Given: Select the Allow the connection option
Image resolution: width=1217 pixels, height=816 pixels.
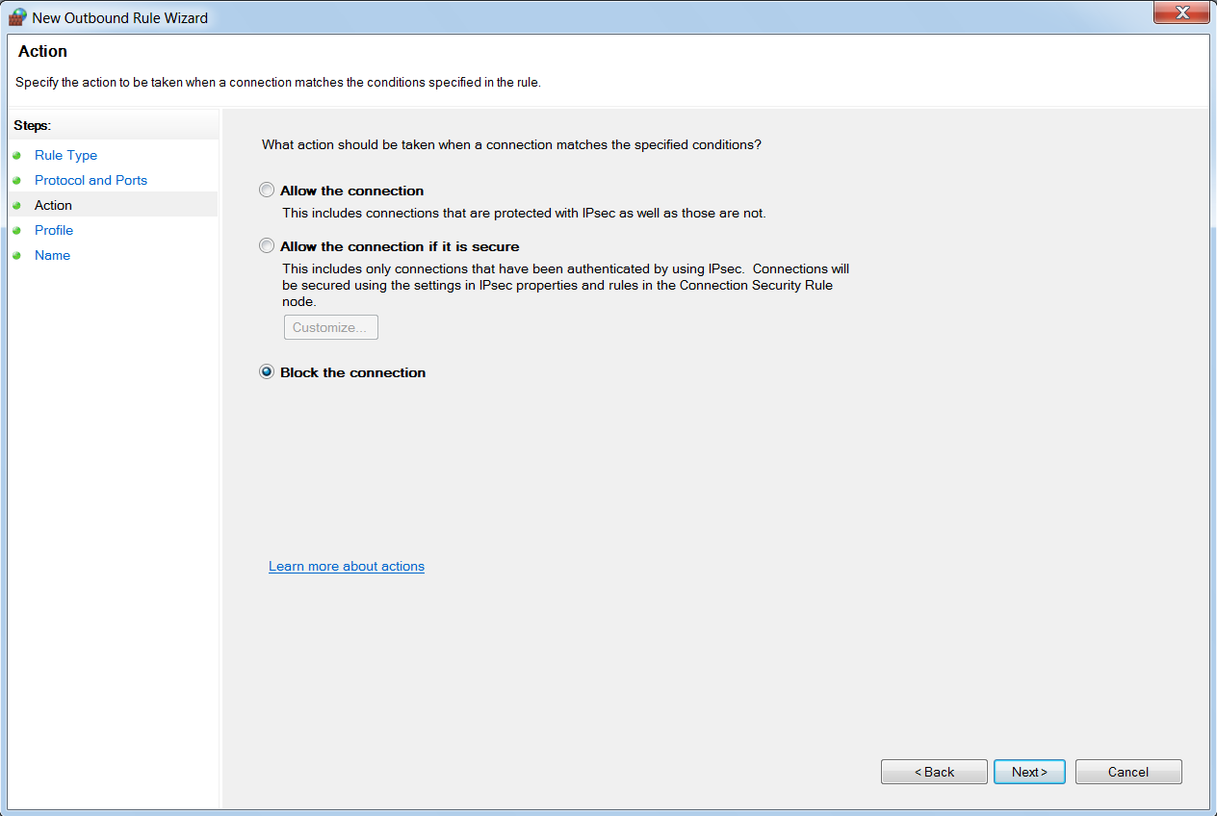Looking at the screenshot, I should point(267,191).
